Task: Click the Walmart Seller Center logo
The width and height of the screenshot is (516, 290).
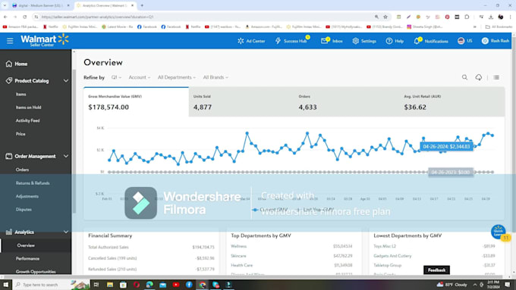Action: pos(45,40)
